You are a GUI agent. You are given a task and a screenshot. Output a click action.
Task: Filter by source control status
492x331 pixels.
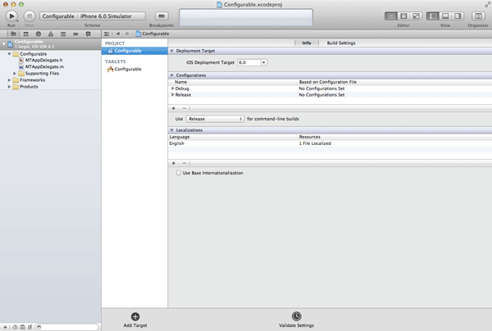click(x=23, y=327)
